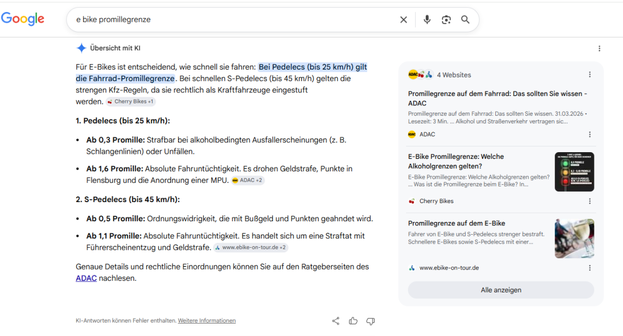Click bullet text 'Ab 0,5 Promille:'
The image size is (623, 336).
tap(116, 219)
